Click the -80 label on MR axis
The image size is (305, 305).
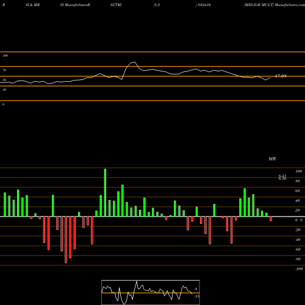(x=298, y=259)
